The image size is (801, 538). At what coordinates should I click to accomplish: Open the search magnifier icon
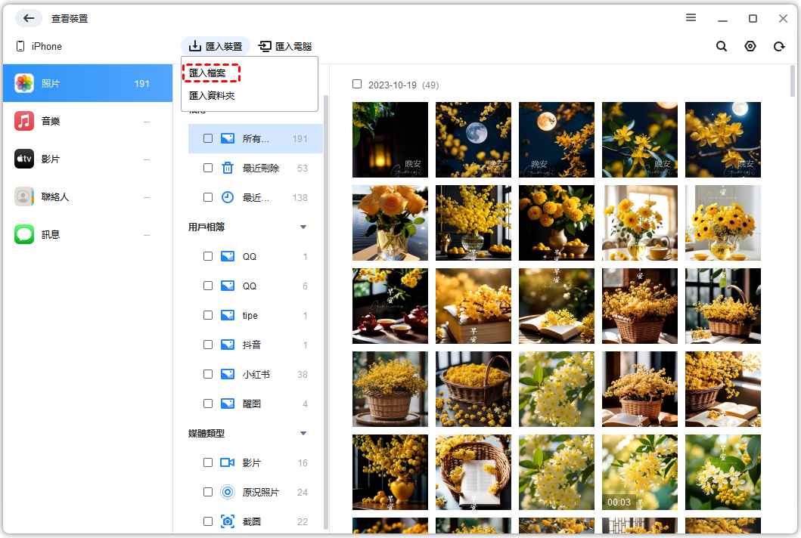tap(722, 46)
